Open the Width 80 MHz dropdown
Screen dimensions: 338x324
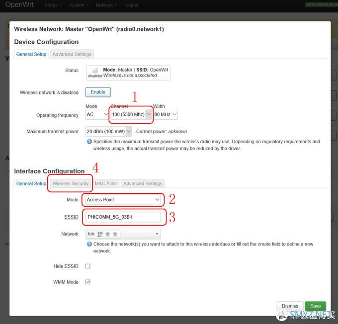[166, 114]
